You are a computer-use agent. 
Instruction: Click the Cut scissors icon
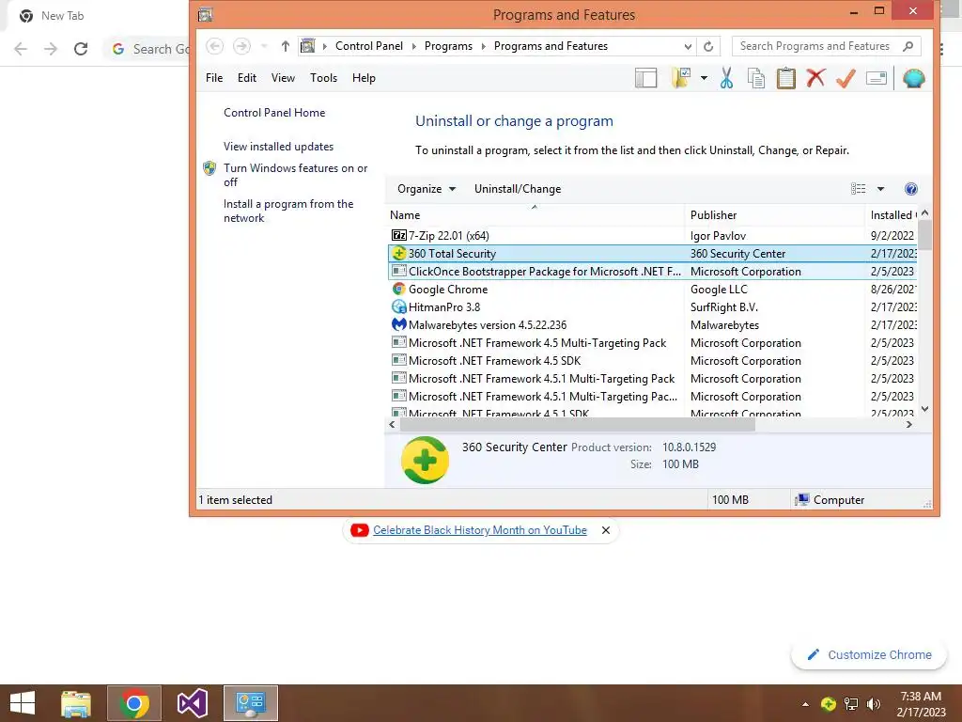click(x=726, y=78)
